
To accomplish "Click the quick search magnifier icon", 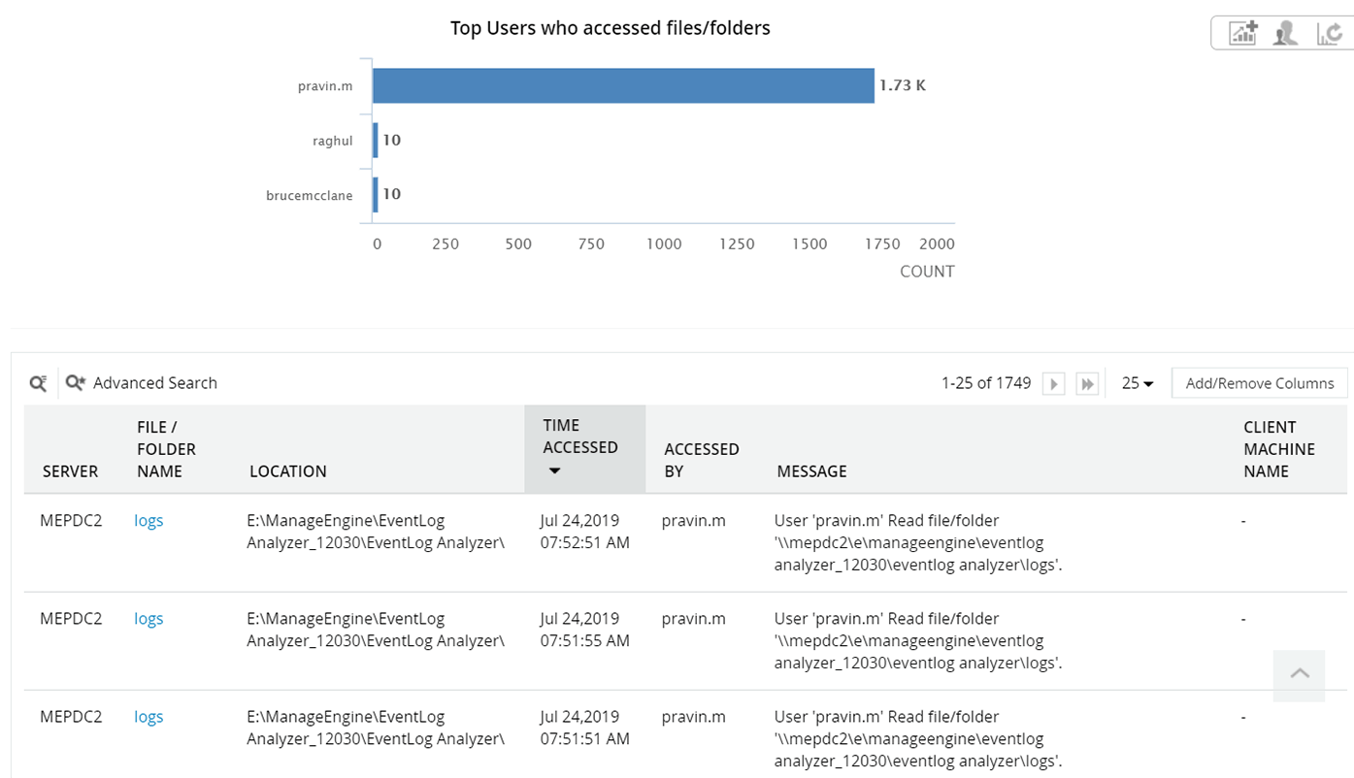I will pos(38,383).
